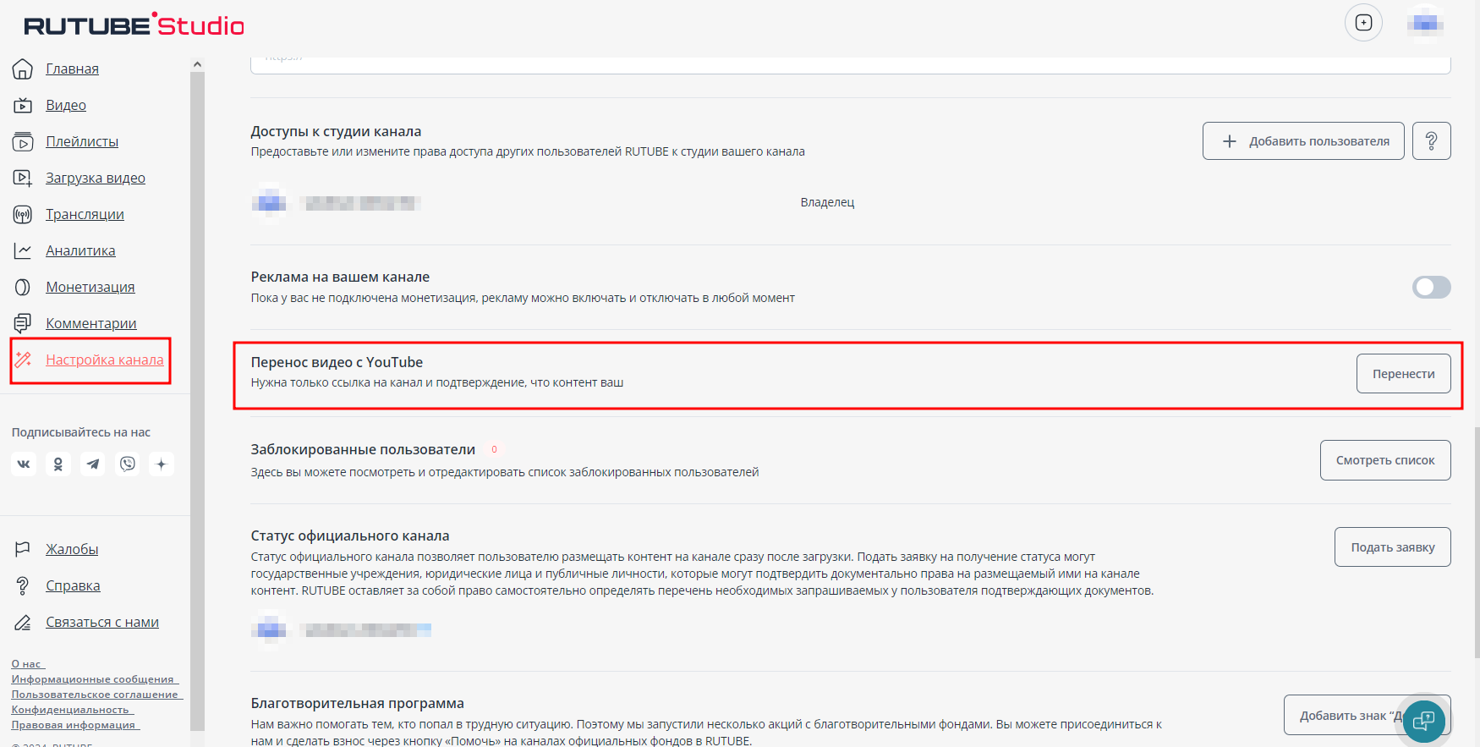Viewport: 1480px width, 747px height.
Task: Click the Благотворительная программа heading
Action: (x=357, y=703)
